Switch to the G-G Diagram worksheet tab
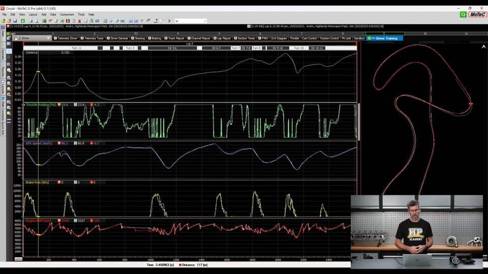 pos(279,38)
